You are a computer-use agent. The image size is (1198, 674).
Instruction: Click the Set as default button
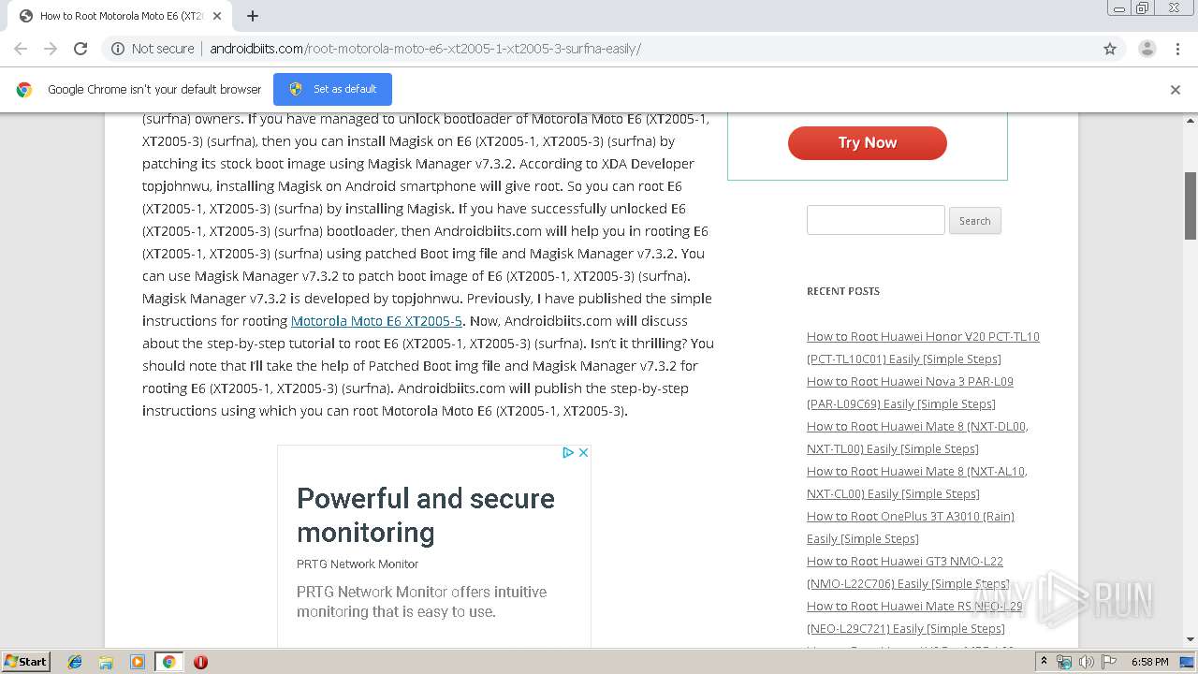click(332, 89)
